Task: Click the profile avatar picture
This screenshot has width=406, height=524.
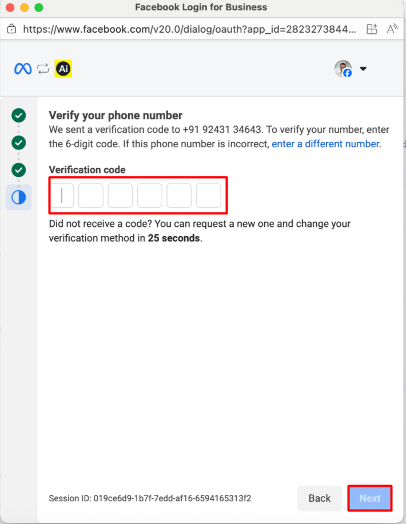Action: (343, 69)
